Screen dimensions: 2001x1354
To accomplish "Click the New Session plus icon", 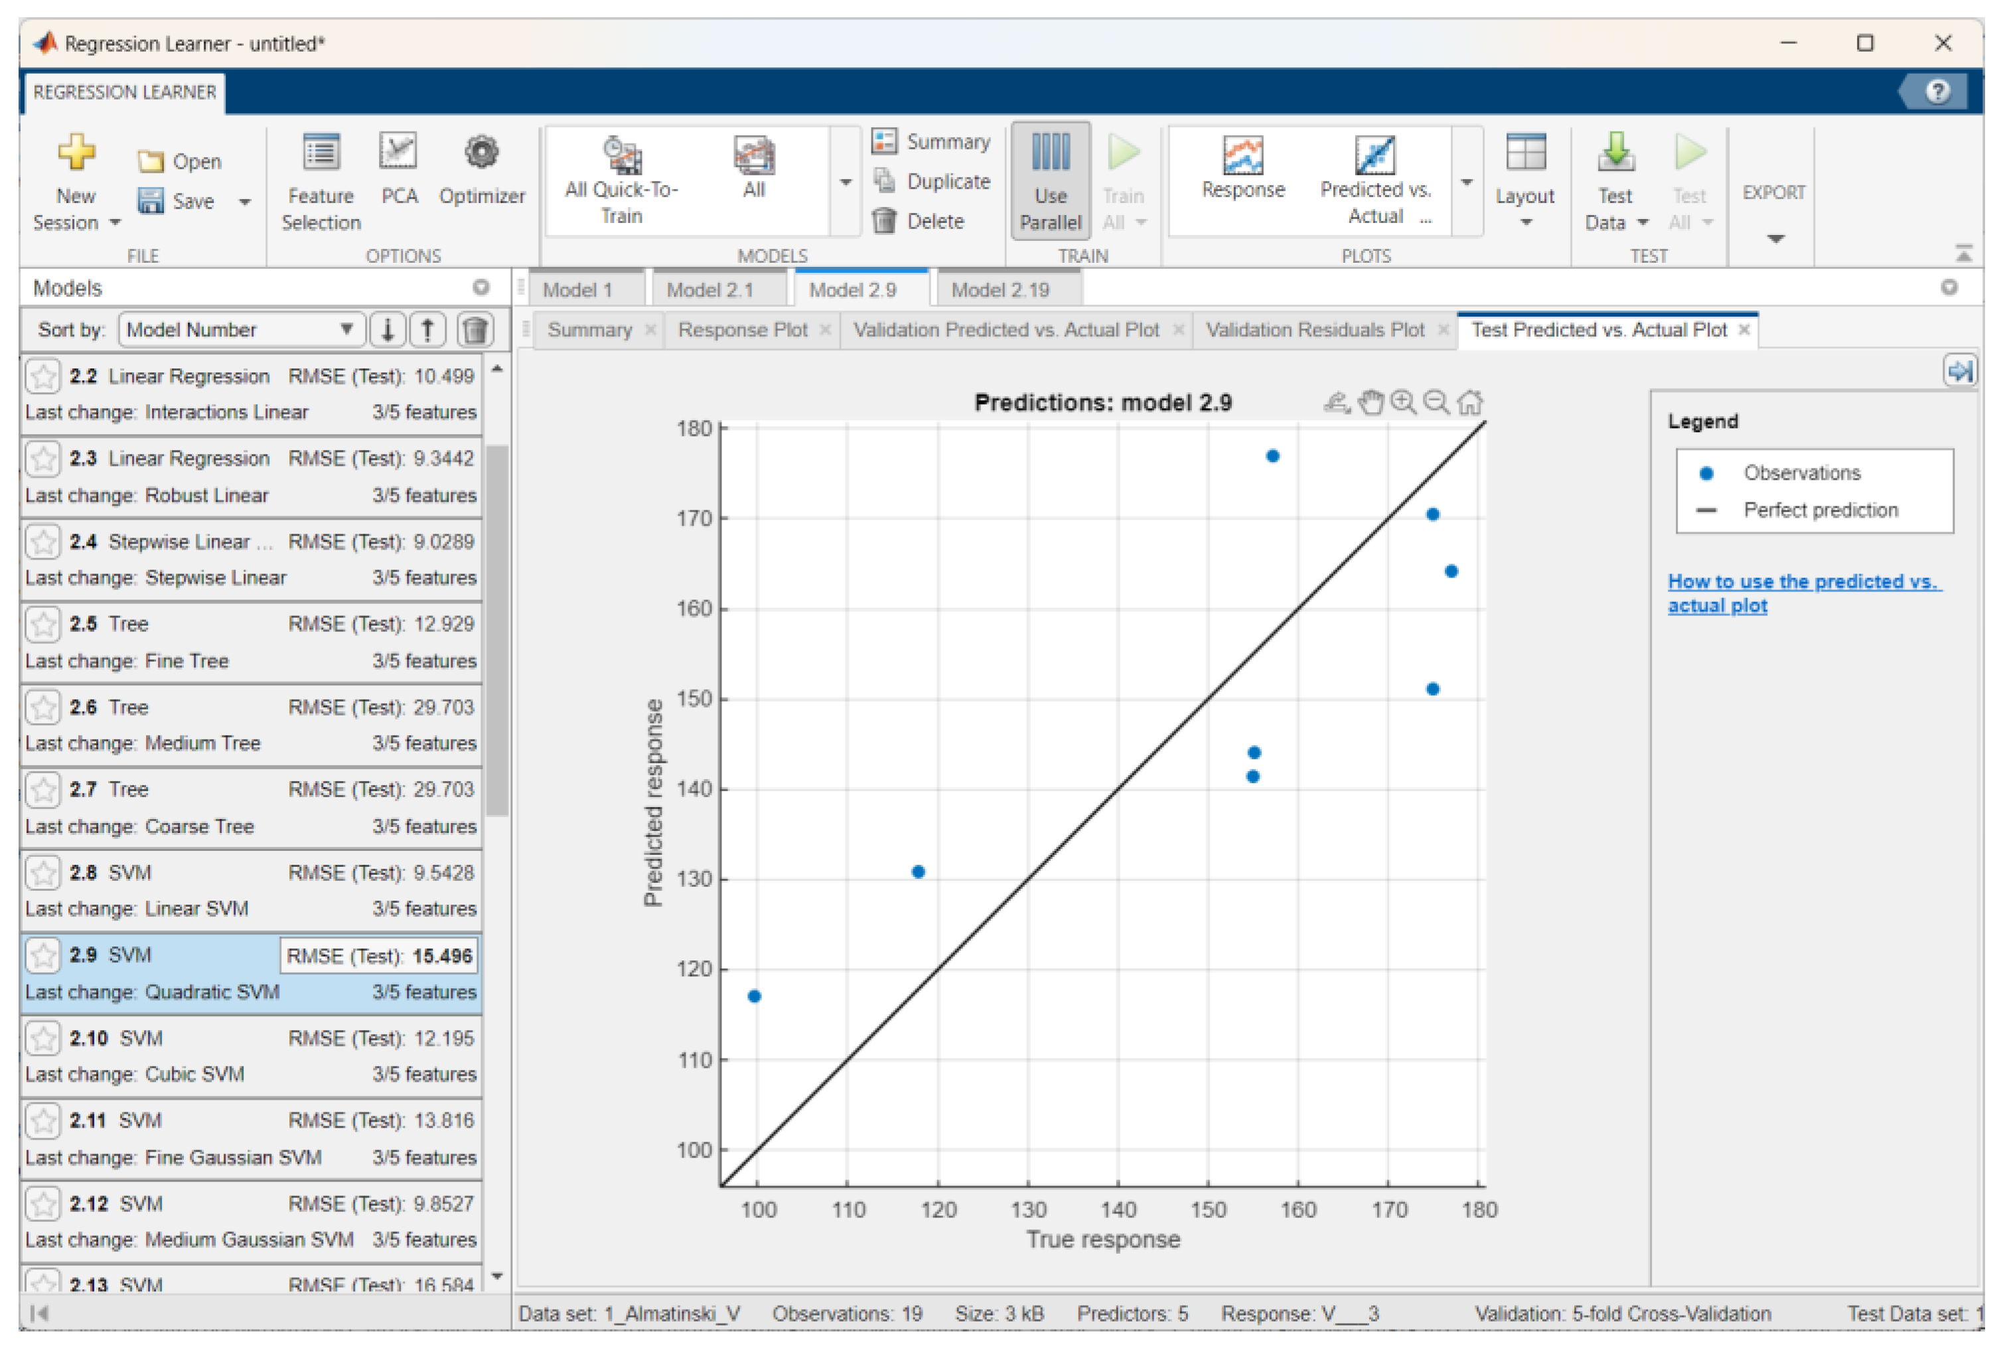I will [76, 153].
